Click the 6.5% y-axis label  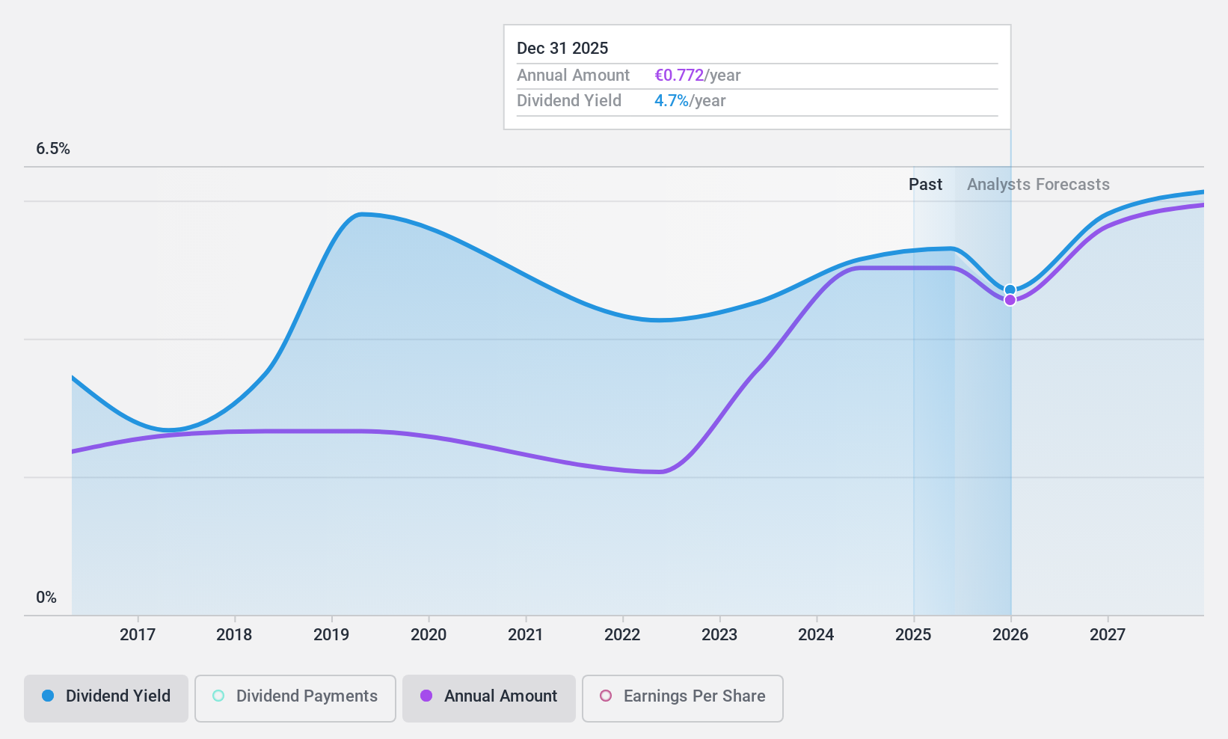[x=53, y=149]
